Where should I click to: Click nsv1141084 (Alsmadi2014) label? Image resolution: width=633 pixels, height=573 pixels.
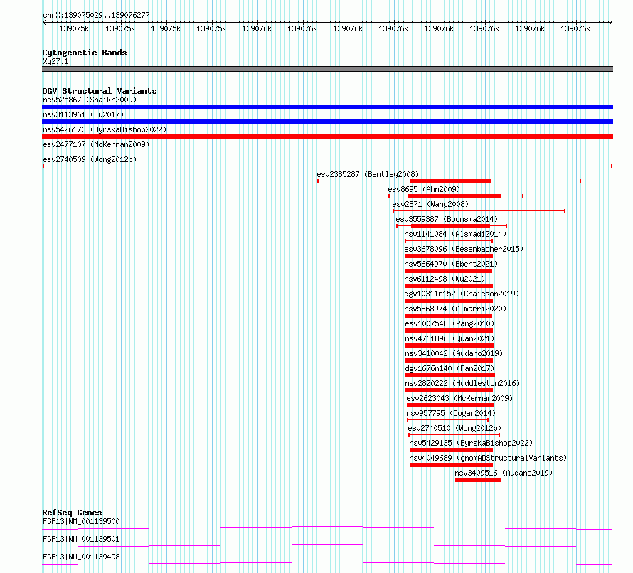click(455, 234)
